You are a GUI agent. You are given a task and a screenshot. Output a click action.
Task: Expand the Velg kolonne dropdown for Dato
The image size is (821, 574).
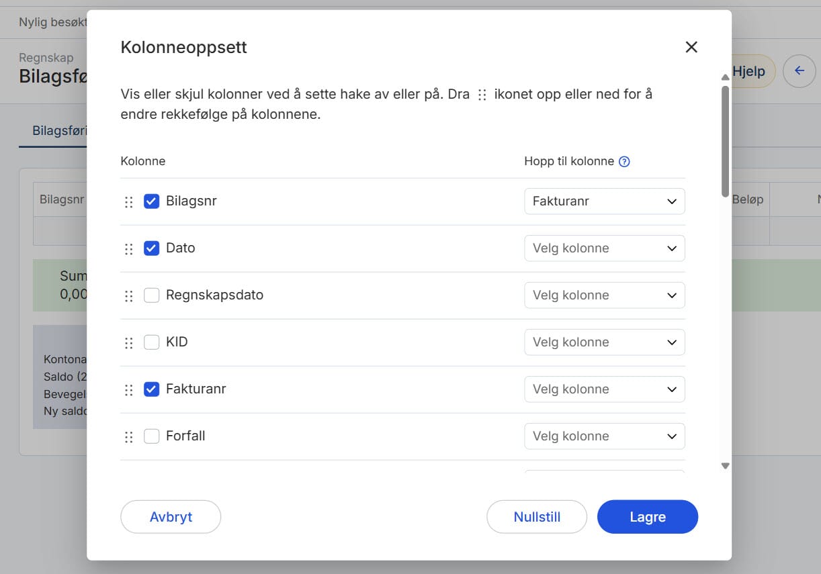click(604, 248)
